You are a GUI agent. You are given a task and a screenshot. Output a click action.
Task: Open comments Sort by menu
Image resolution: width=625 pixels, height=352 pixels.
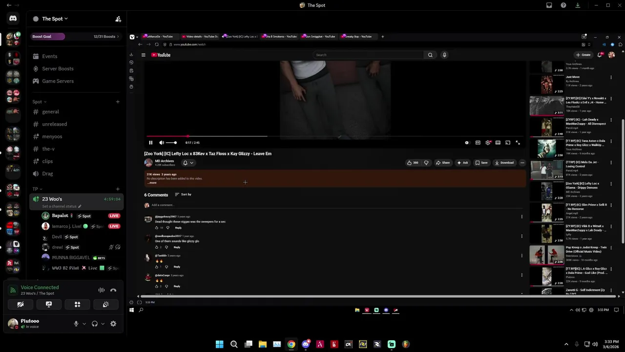pyautogui.click(x=183, y=195)
